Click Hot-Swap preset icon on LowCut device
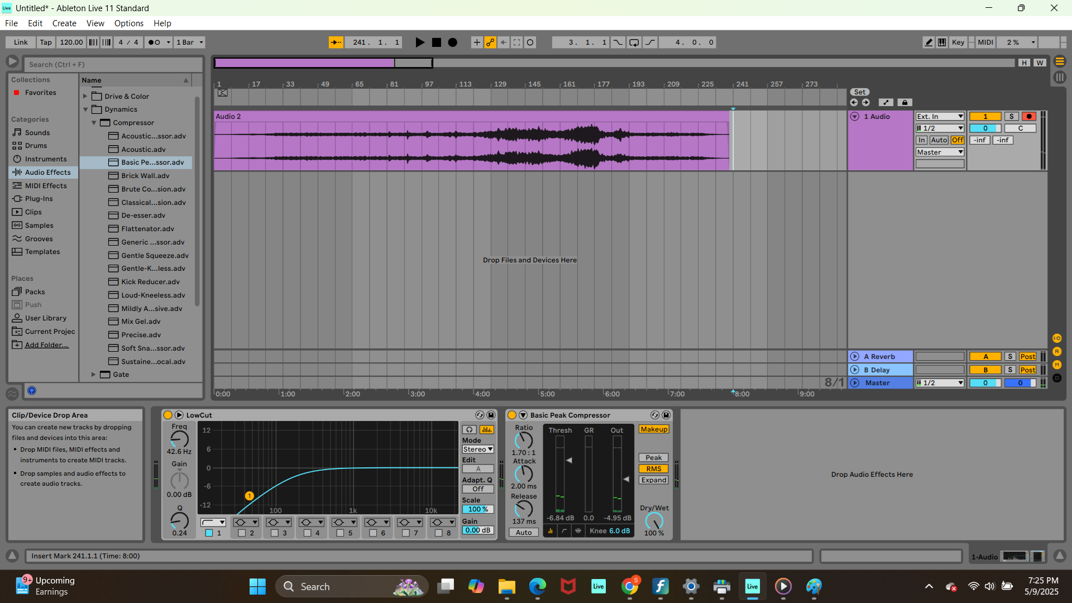The height and width of the screenshot is (603, 1072). tap(480, 415)
